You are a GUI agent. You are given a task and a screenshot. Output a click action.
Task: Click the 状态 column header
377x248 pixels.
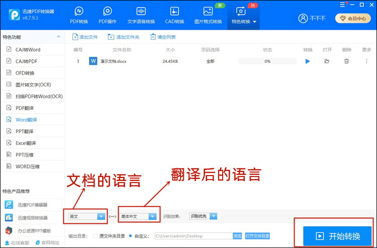click(x=267, y=50)
